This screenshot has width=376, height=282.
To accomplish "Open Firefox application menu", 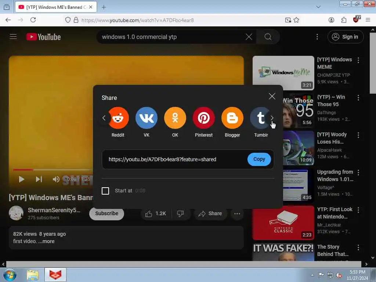I will 368,20.
